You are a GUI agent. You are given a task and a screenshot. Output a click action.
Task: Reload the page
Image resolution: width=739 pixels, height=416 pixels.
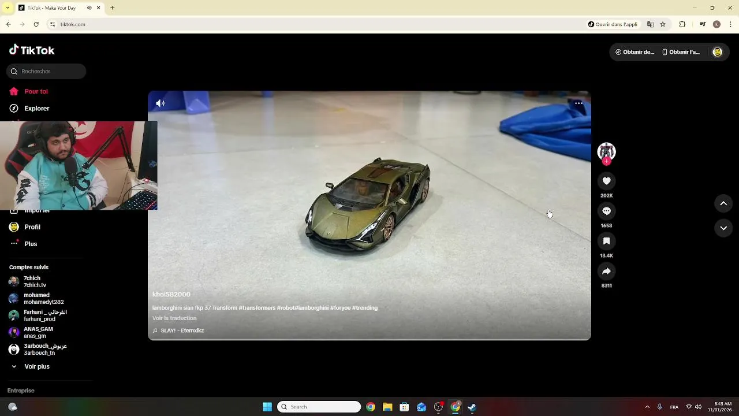point(36,24)
